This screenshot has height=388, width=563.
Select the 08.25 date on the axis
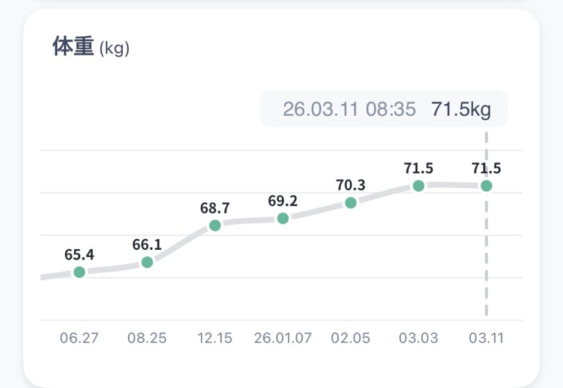pos(147,338)
